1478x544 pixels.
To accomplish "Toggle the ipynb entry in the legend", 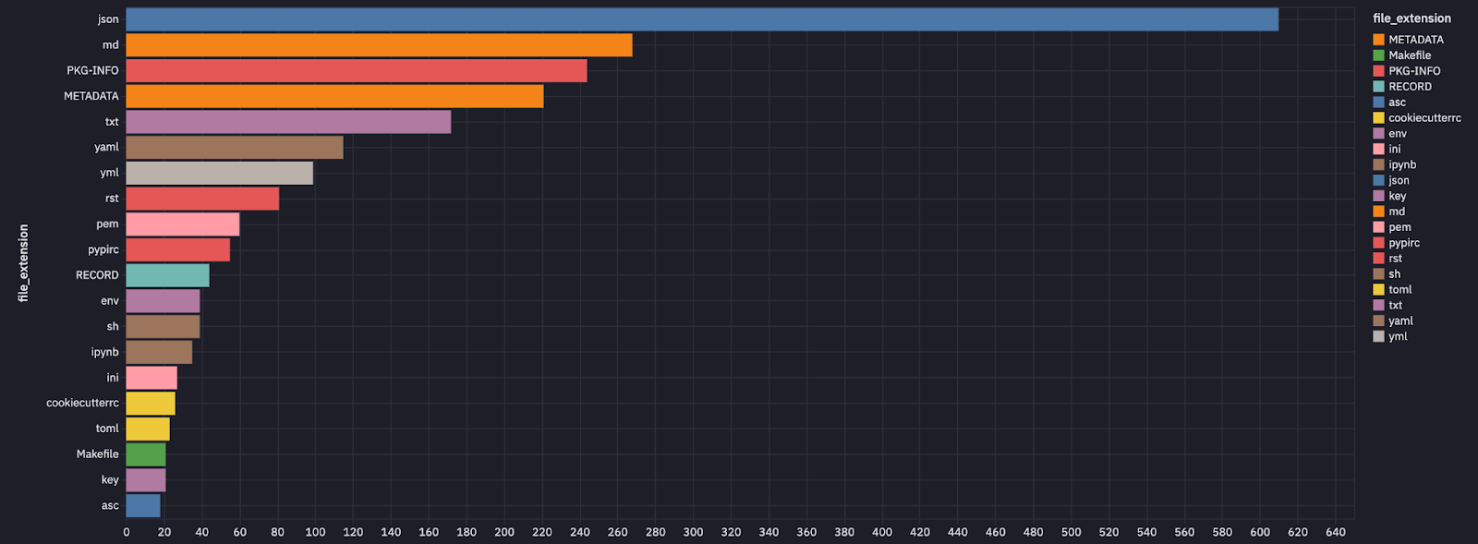I will (1401, 165).
